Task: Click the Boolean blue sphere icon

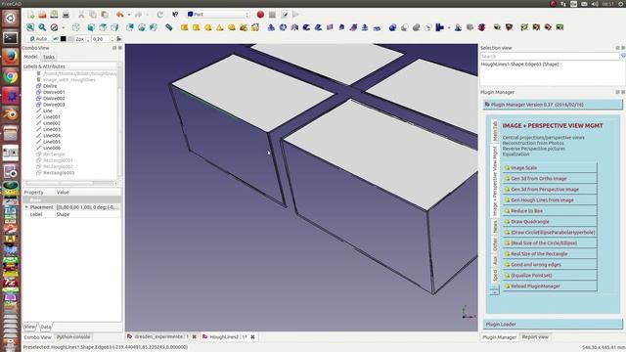Action: point(393,27)
